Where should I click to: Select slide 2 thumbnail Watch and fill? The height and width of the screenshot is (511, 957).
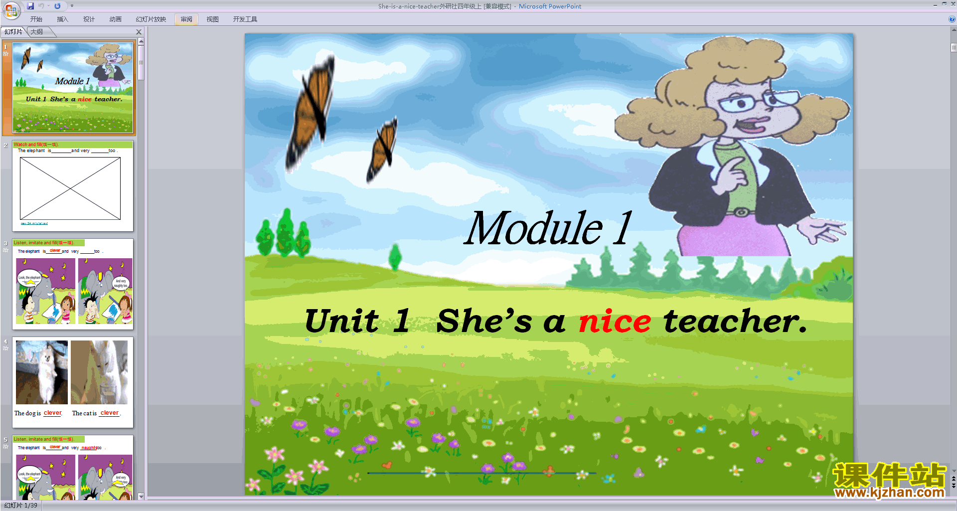[x=73, y=186]
